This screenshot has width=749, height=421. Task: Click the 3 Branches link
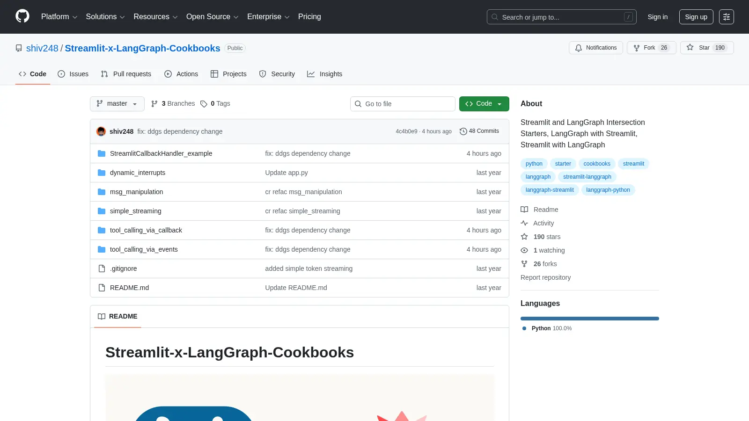[173, 104]
